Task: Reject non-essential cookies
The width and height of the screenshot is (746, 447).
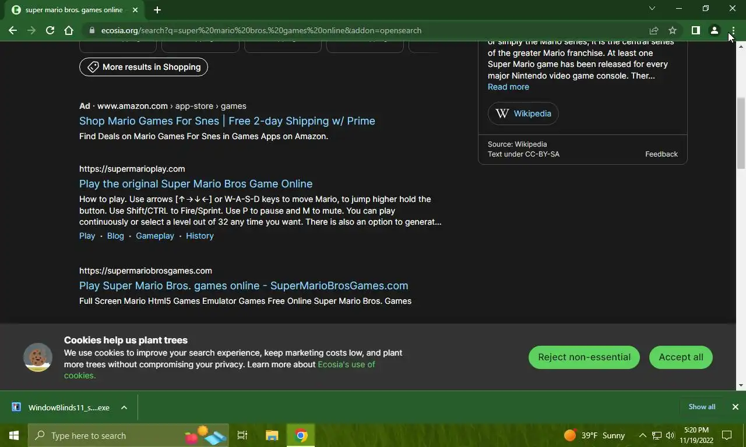Action: [x=584, y=357]
